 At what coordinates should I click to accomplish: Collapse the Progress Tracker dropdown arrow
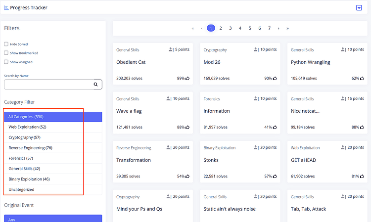[x=359, y=7]
